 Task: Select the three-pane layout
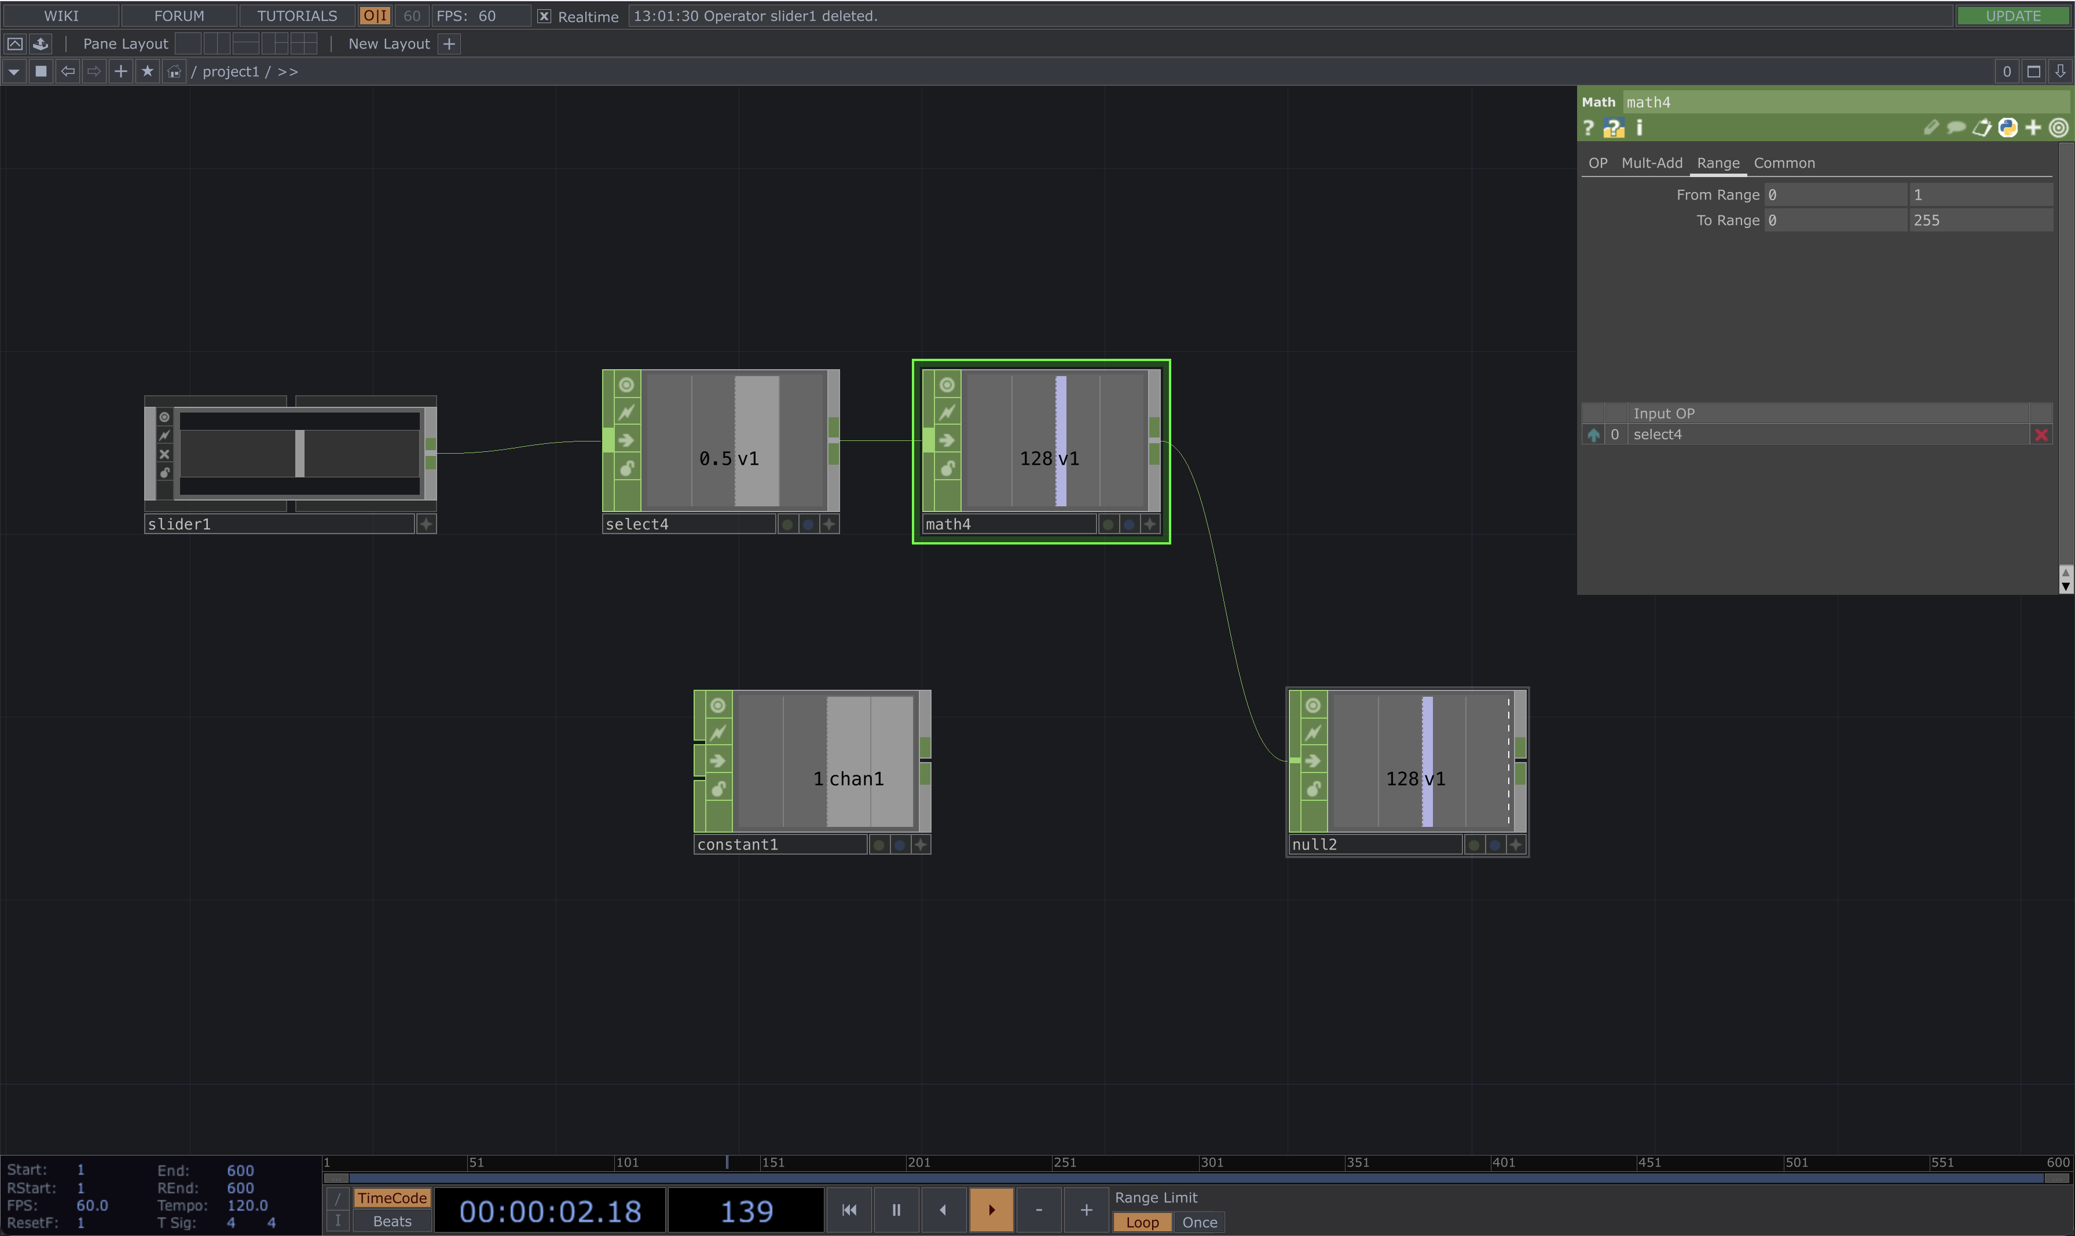(275, 44)
